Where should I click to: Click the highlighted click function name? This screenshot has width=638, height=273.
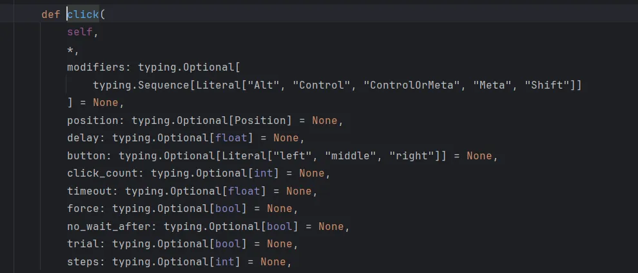tap(83, 14)
